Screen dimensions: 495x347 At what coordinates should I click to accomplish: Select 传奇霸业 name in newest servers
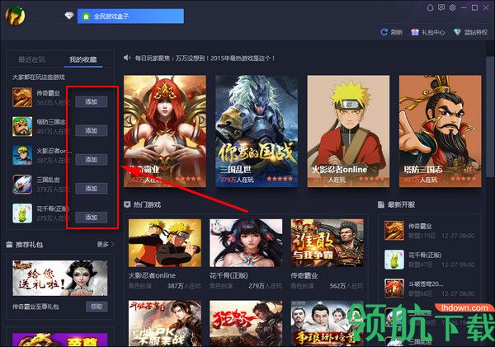click(x=420, y=226)
